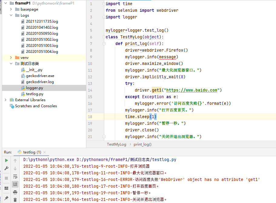Click the print_log() breadcrumb

point(142,144)
